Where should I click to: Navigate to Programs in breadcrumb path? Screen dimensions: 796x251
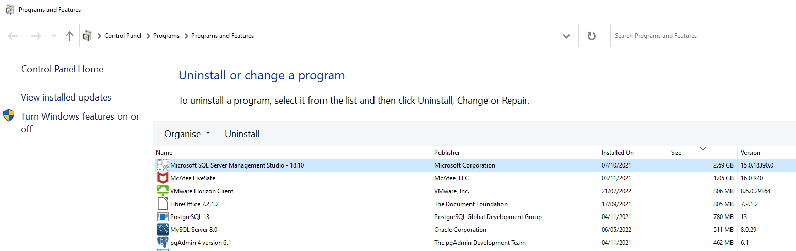click(x=166, y=36)
